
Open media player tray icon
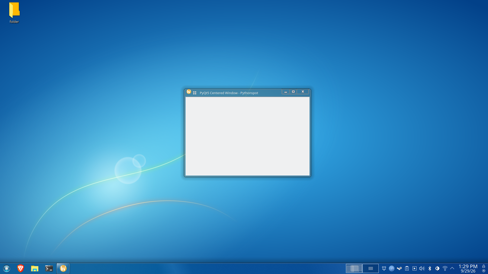(415, 268)
